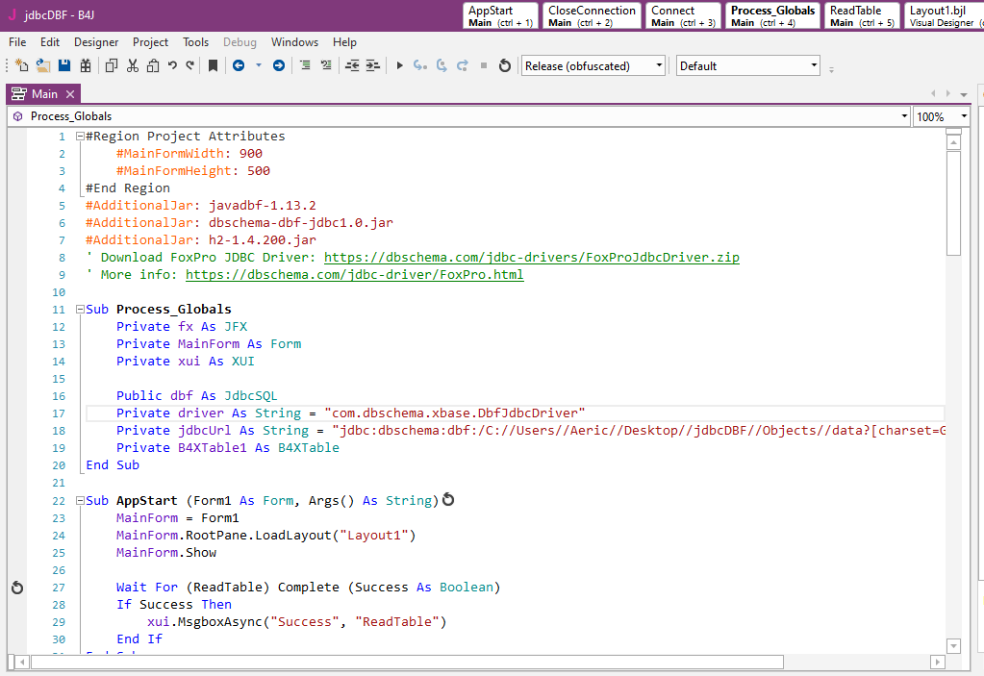This screenshot has width=984, height=676.
Task: Click the horizontal scrollbar at editor bottom
Action: click(x=404, y=662)
